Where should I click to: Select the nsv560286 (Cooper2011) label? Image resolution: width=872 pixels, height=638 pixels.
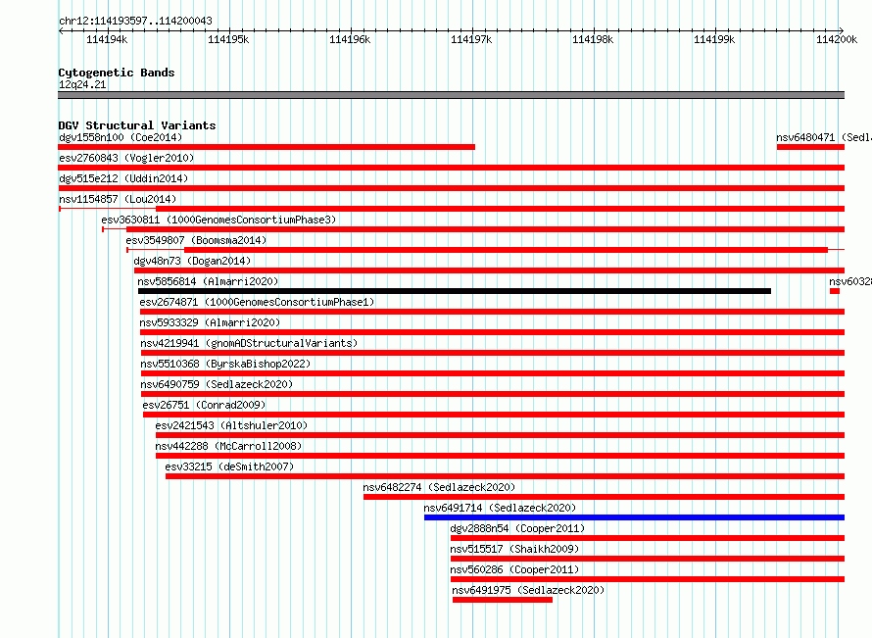click(514, 569)
